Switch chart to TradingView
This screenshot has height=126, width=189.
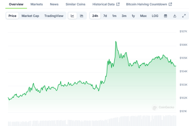tap(54, 16)
